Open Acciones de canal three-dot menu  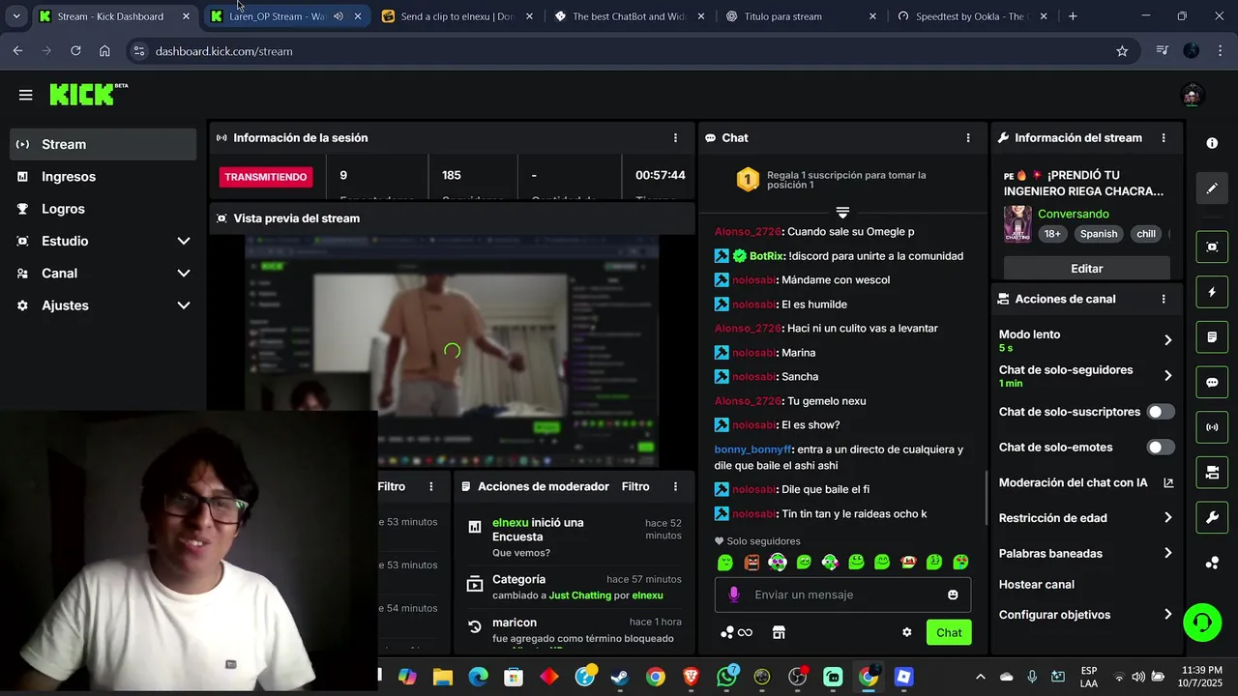click(x=1164, y=300)
